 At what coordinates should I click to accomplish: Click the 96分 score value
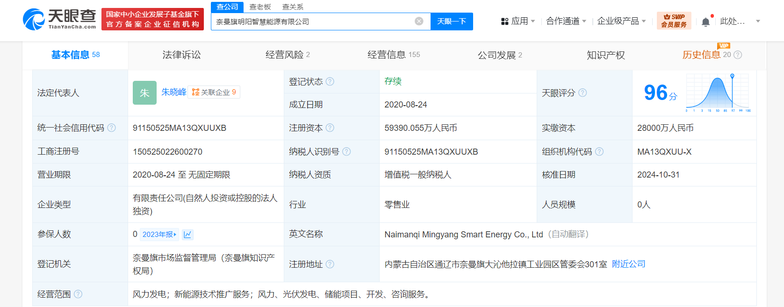pyautogui.click(x=661, y=93)
